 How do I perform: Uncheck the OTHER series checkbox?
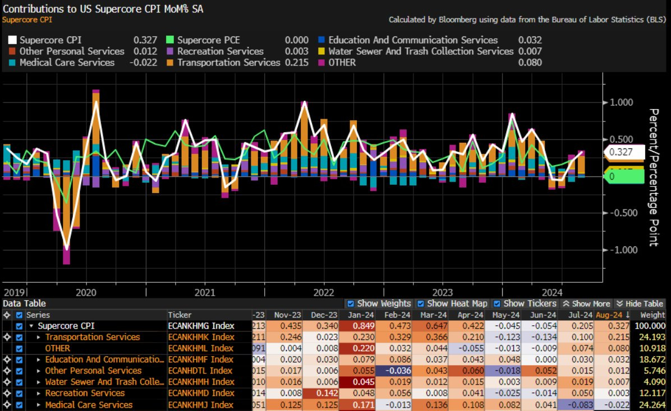click(19, 348)
